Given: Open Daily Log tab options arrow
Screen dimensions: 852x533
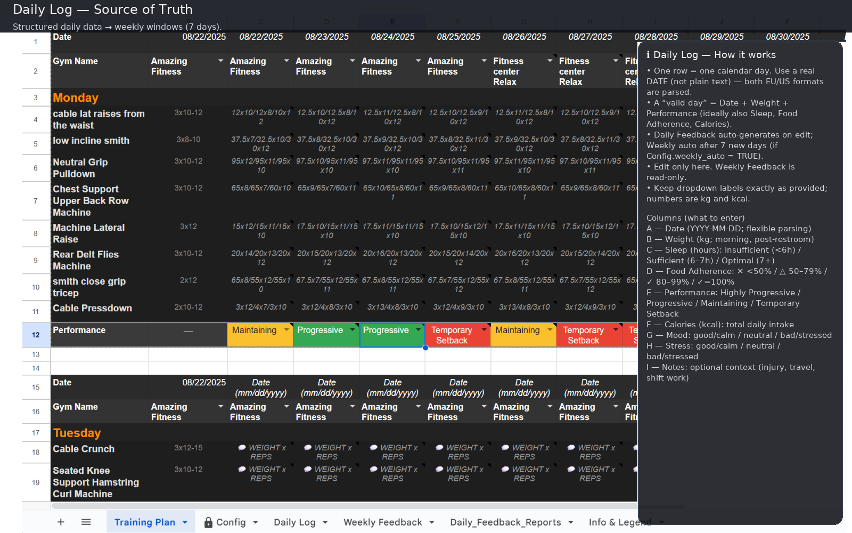Looking at the screenshot, I should (325, 522).
